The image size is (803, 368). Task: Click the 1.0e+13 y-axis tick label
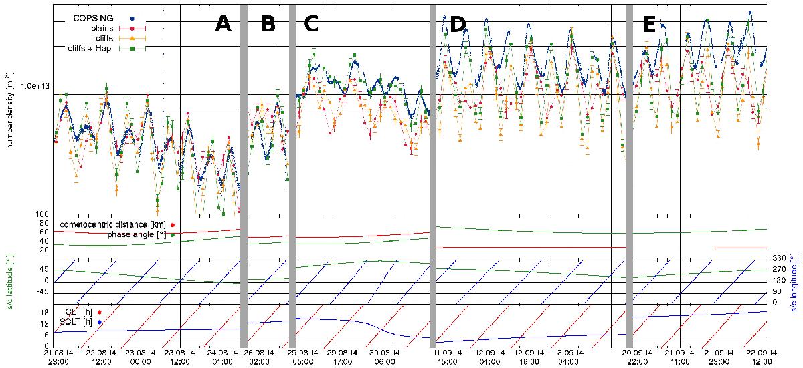click(x=34, y=86)
